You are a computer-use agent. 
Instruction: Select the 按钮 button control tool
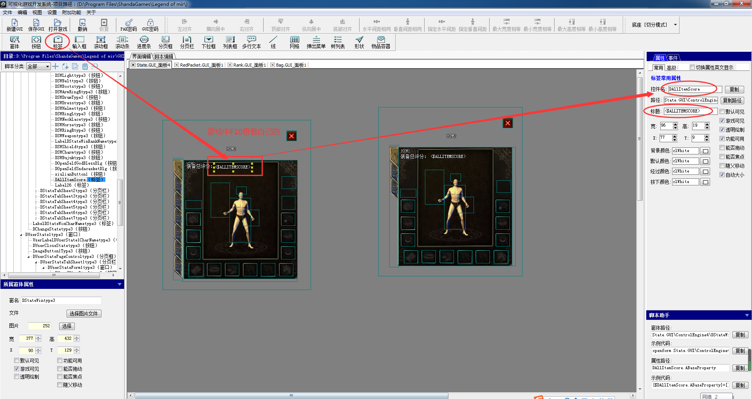click(x=36, y=42)
